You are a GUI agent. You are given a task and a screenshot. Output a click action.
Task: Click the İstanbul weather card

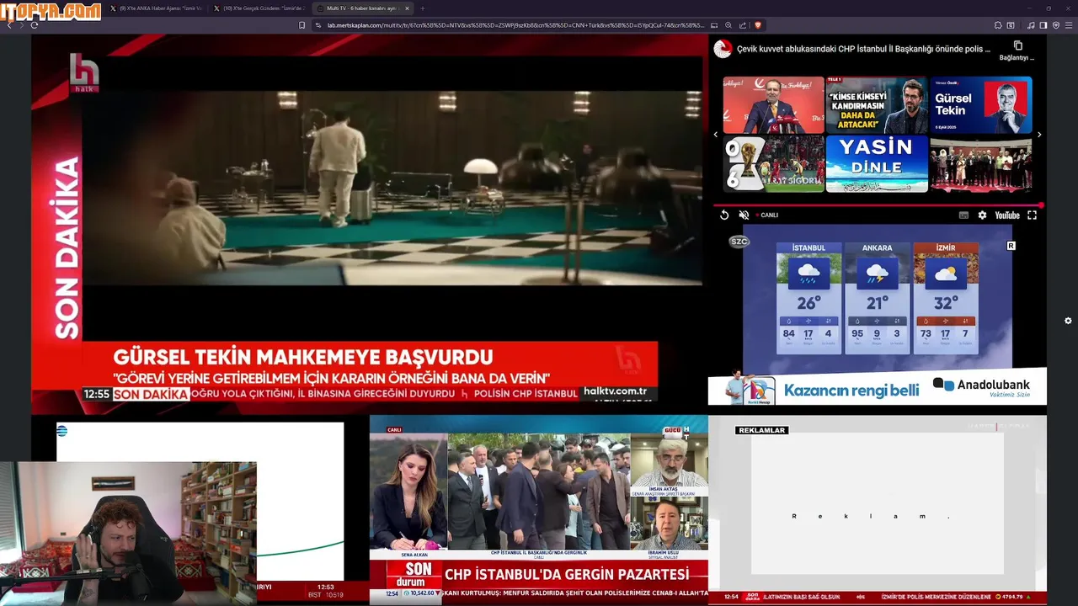808,298
